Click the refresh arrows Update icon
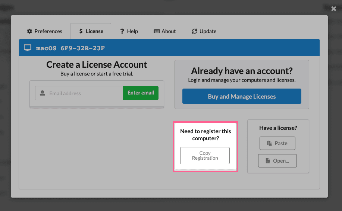Image resolution: width=342 pixels, height=211 pixels. click(x=194, y=31)
